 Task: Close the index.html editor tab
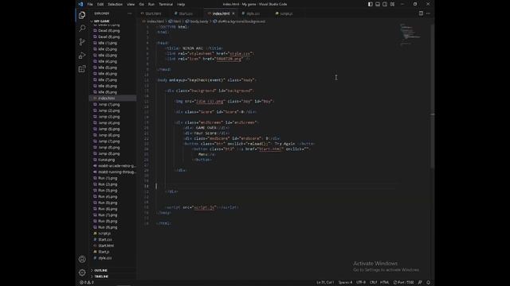[x=233, y=14]
